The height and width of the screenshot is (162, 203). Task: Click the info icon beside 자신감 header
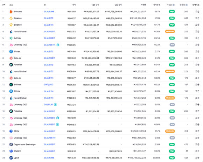[x=174, y=5]
